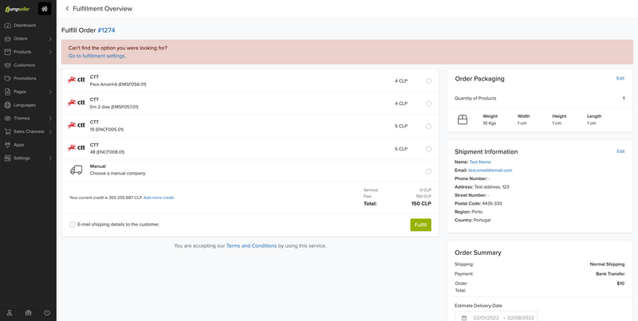
Task: Click the green Fulfill button
Action: point(420,225)
